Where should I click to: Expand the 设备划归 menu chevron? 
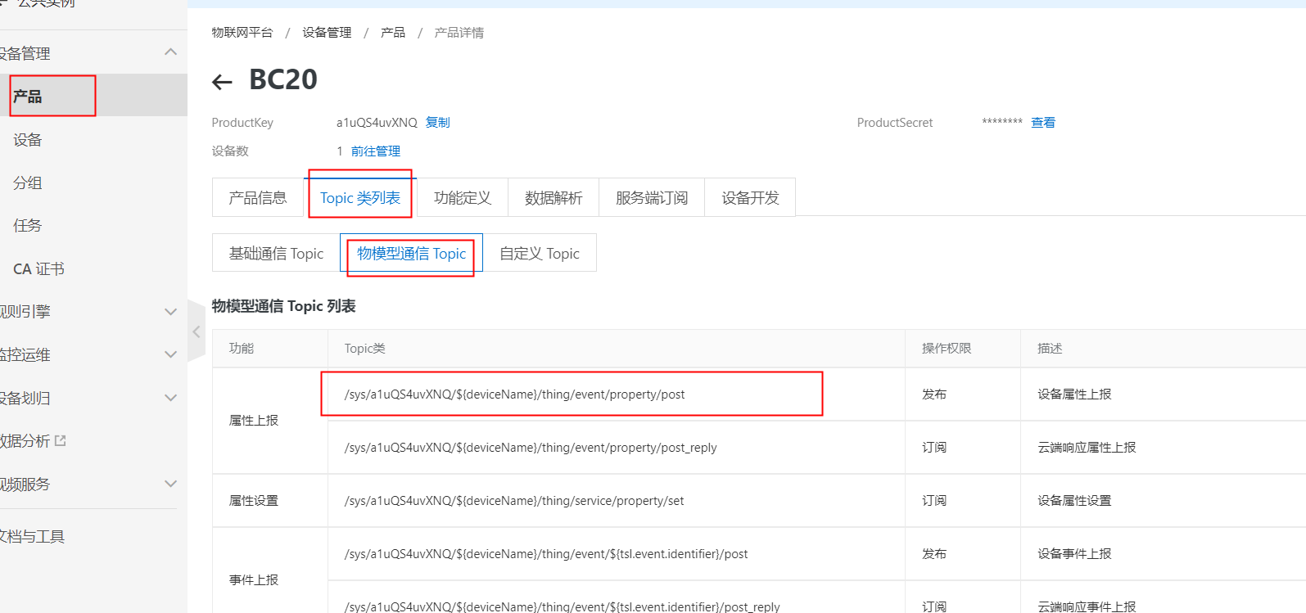pyautogui.click(x=170, y=398)
